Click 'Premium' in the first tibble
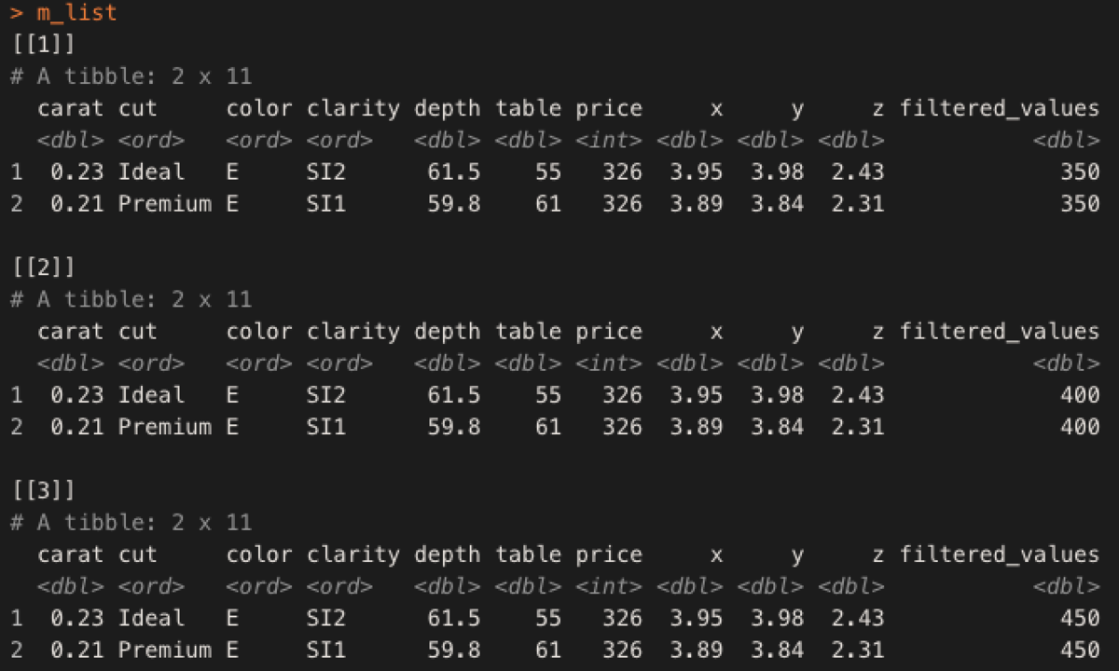Screen dimensions: 1119x671 (165, 203)
